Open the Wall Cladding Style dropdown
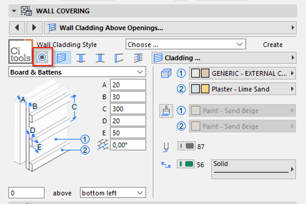The width and height of the screenshot is (306, 204). coord(185,45)
